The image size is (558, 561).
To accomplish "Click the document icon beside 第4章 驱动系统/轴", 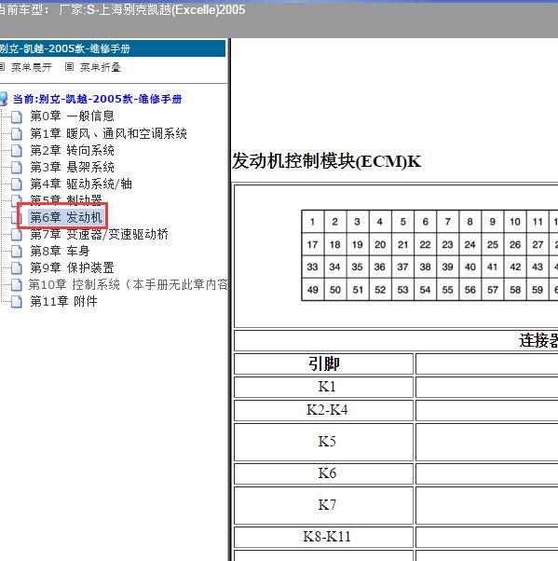I will click(x=17, y=185).
